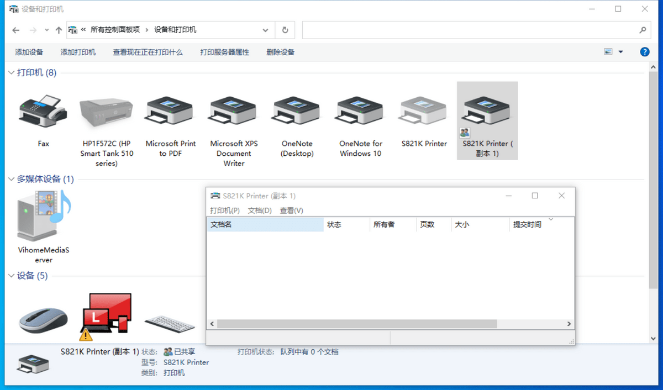Viewport: 663px width, 390px height.
Task: Go up one level with up arrow
Action: tap(59, 30)
